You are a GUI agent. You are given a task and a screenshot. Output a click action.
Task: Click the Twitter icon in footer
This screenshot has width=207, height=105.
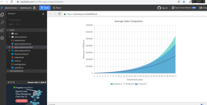click(x=9, y=82)
